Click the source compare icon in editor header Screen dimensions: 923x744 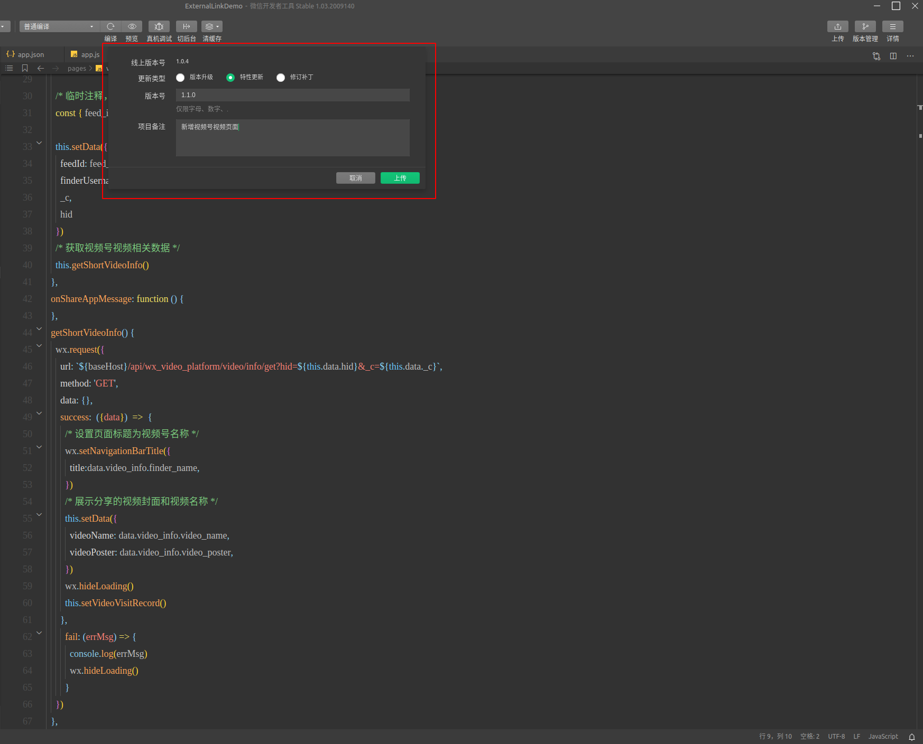(876, 56)
